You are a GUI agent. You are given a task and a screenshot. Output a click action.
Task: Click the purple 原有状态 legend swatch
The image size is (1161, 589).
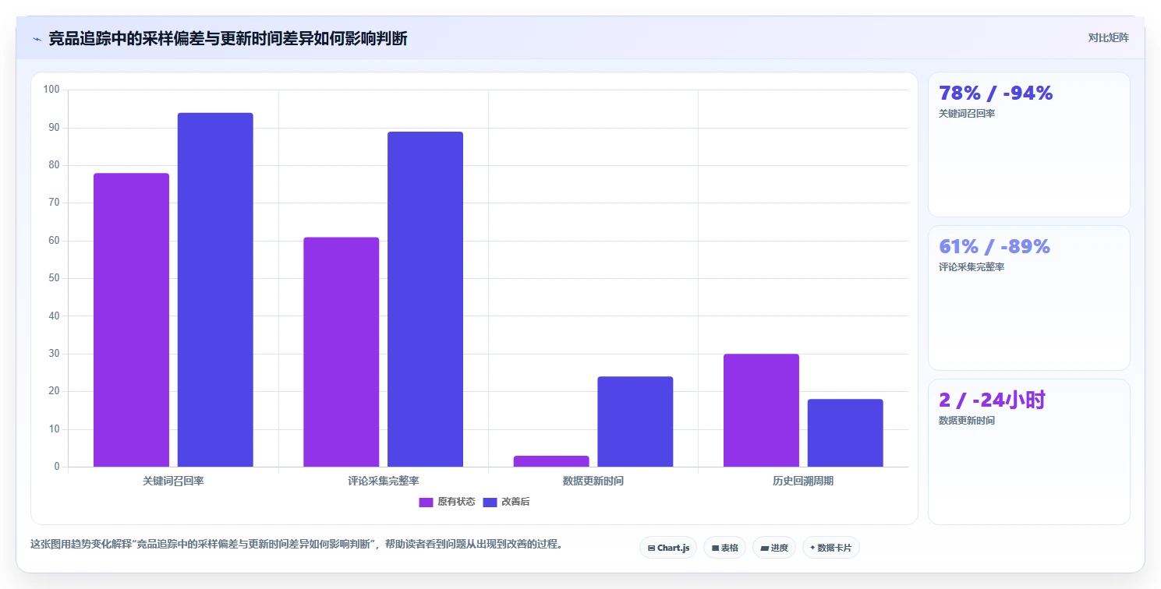click(426, 502)
